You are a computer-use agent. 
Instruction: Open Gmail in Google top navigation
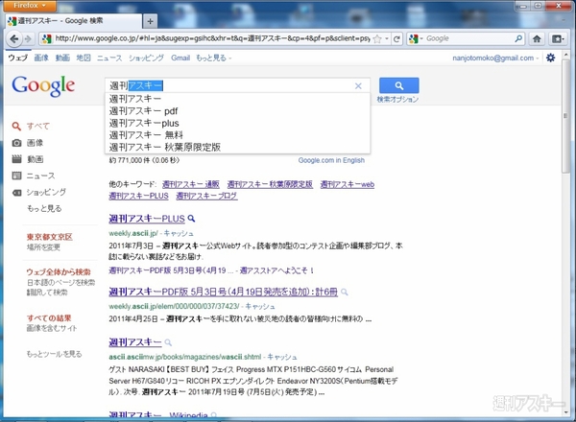[180, 58]
